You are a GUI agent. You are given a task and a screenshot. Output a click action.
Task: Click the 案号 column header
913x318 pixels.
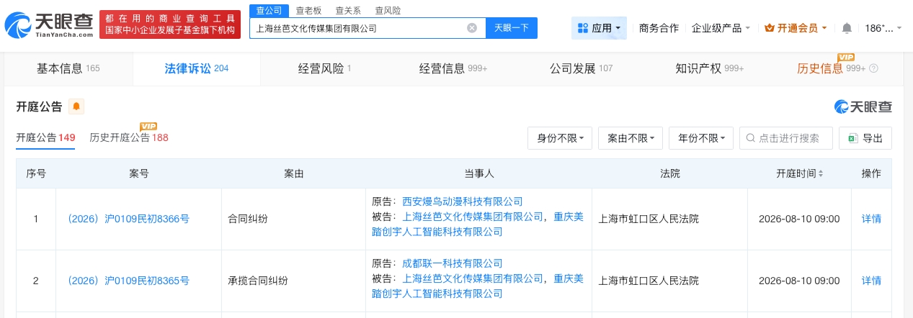click(139, 174)
